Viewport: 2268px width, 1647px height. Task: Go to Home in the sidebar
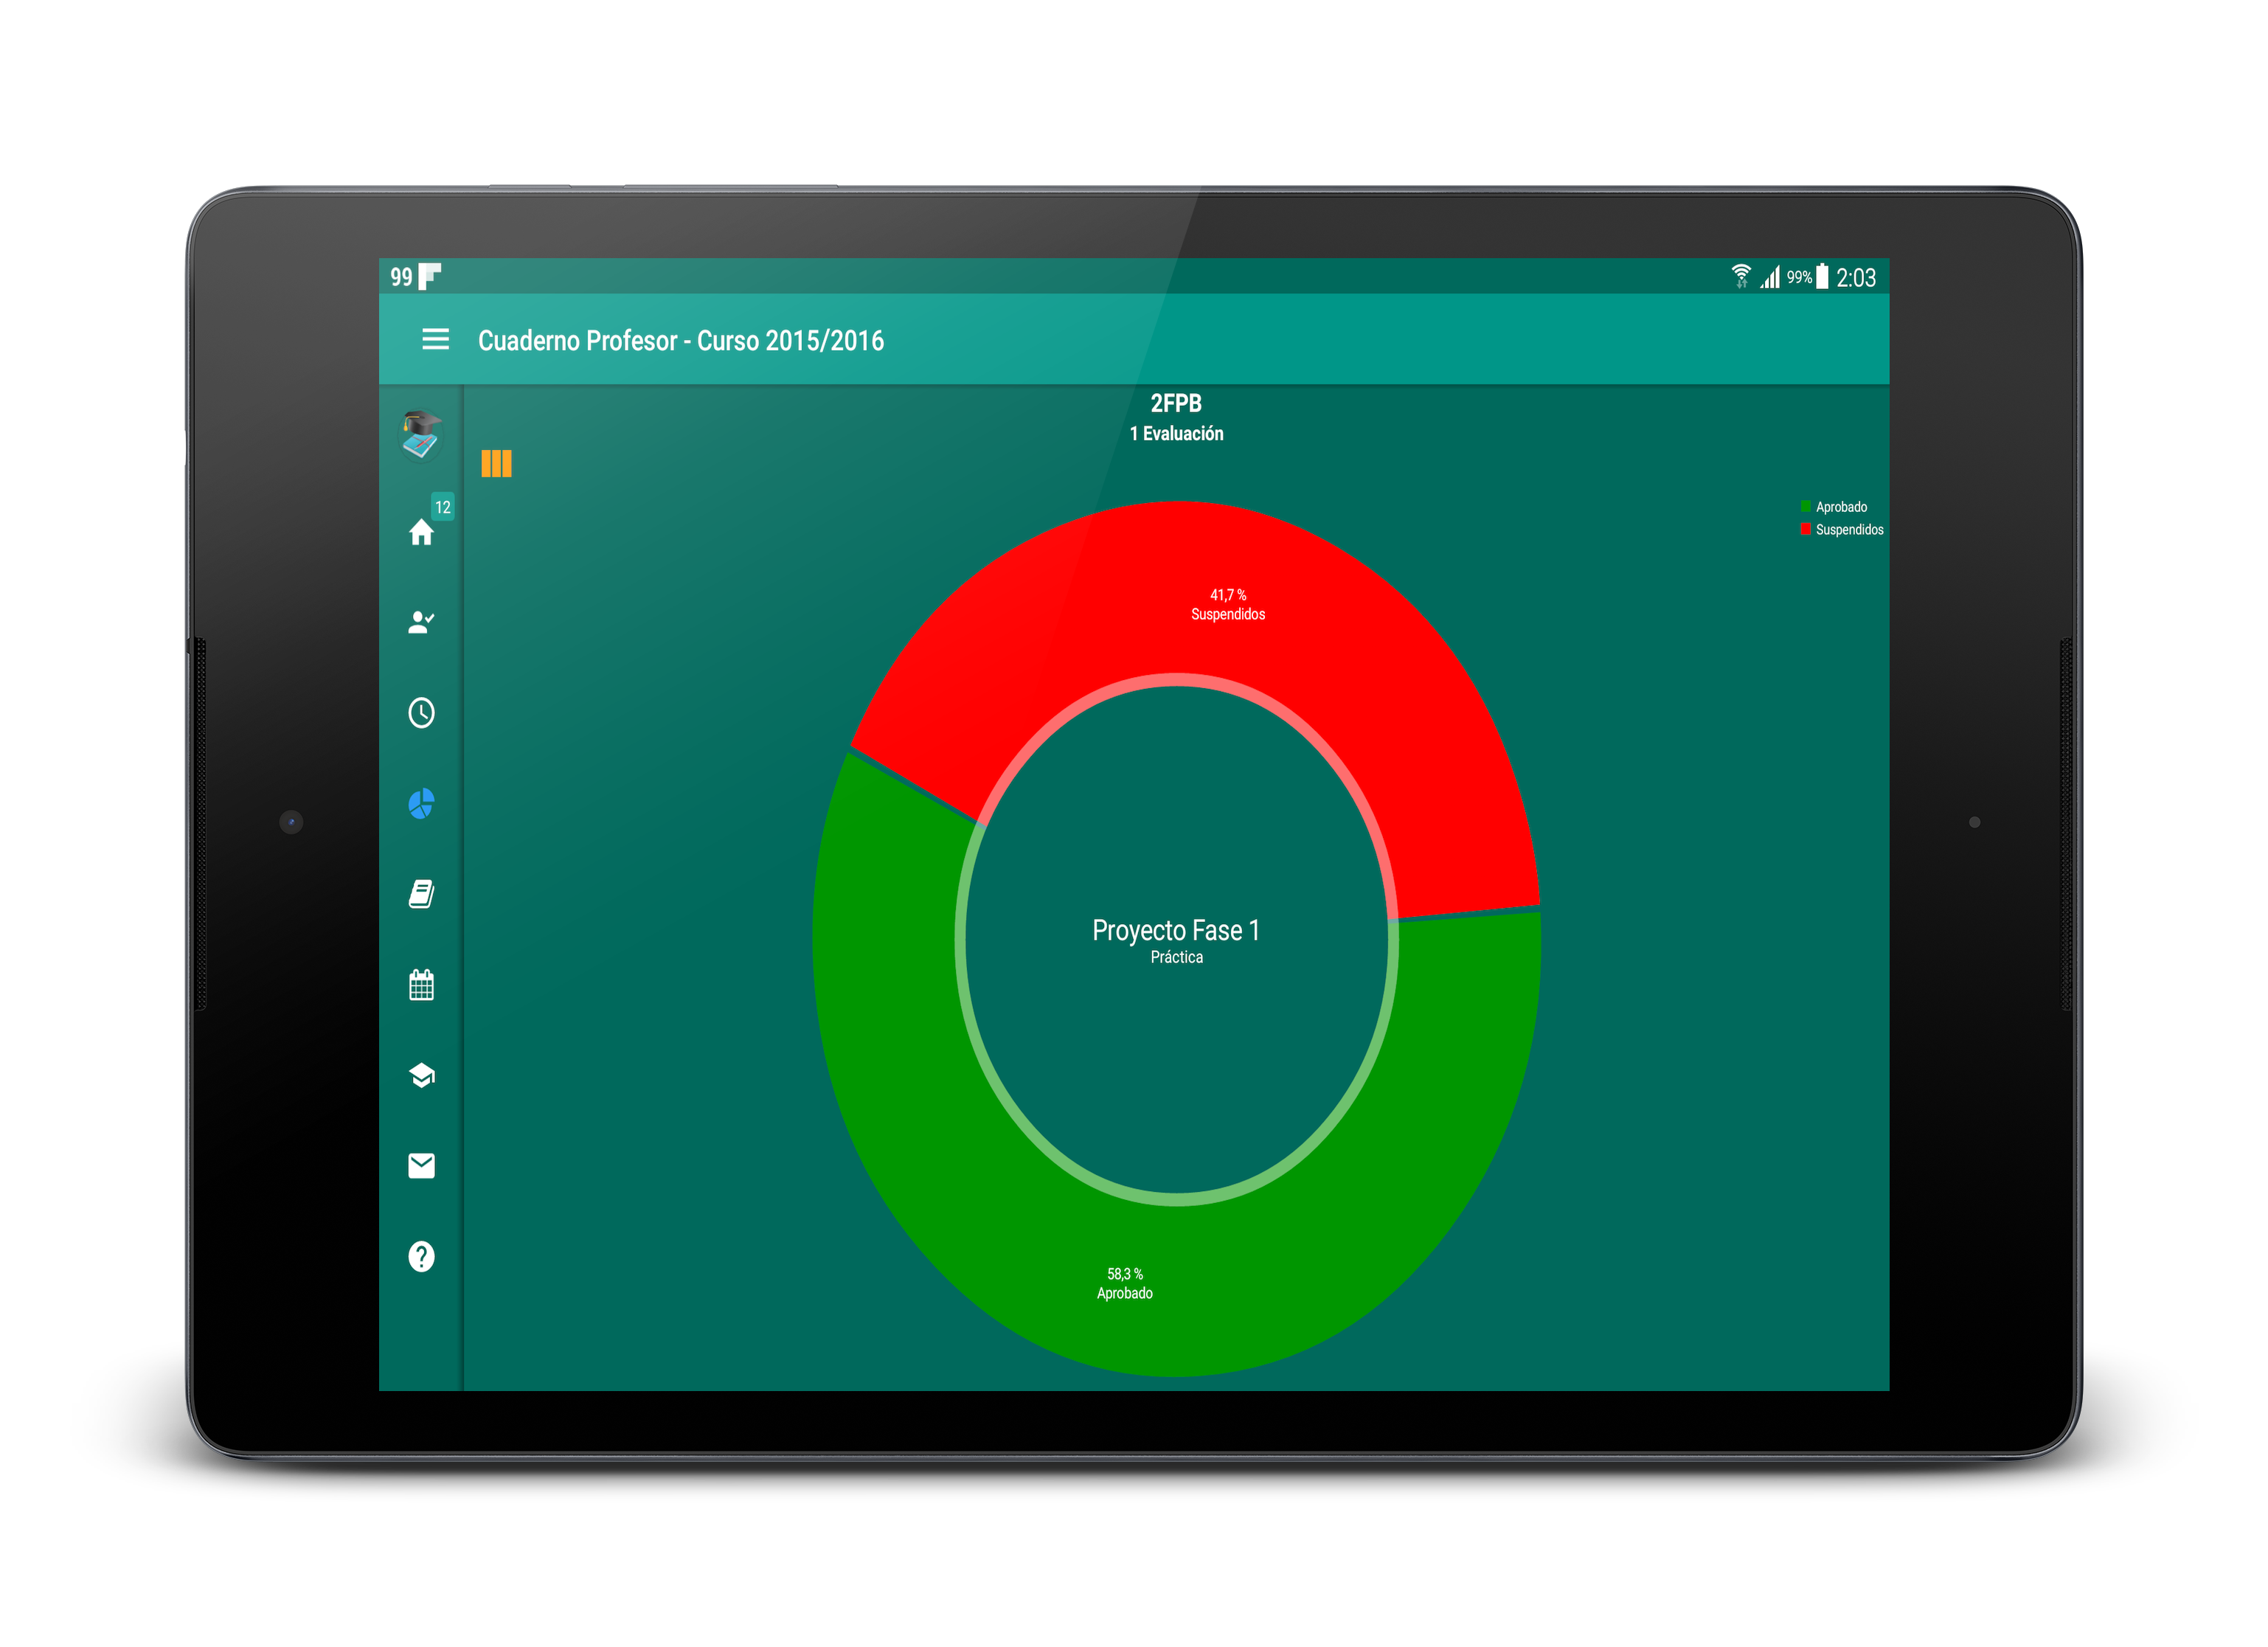(421, 533)
